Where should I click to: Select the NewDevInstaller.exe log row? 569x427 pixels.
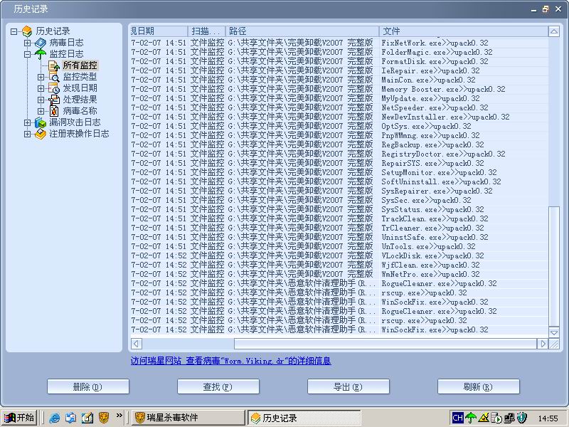(339, 117)
